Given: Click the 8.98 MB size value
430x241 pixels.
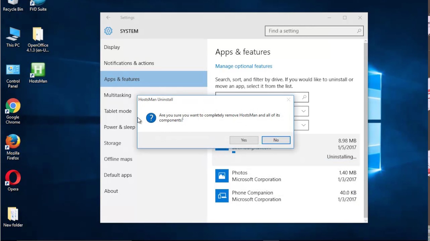Looking at the screenshot, I should 347,141.
